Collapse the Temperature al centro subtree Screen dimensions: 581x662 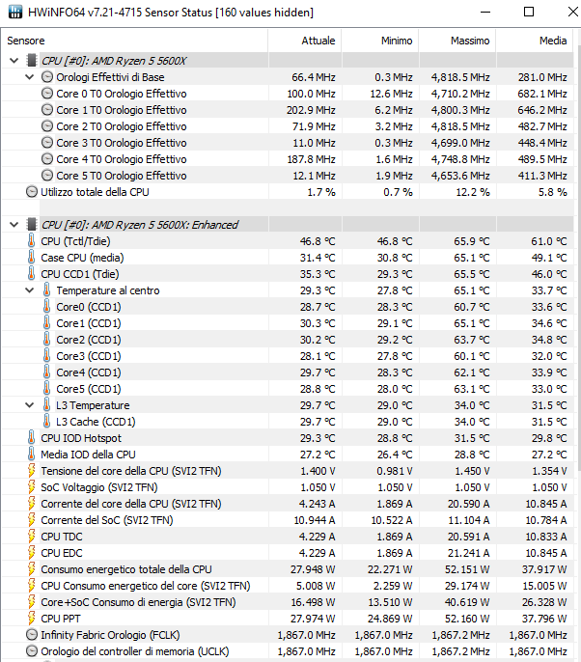point(30,290)
